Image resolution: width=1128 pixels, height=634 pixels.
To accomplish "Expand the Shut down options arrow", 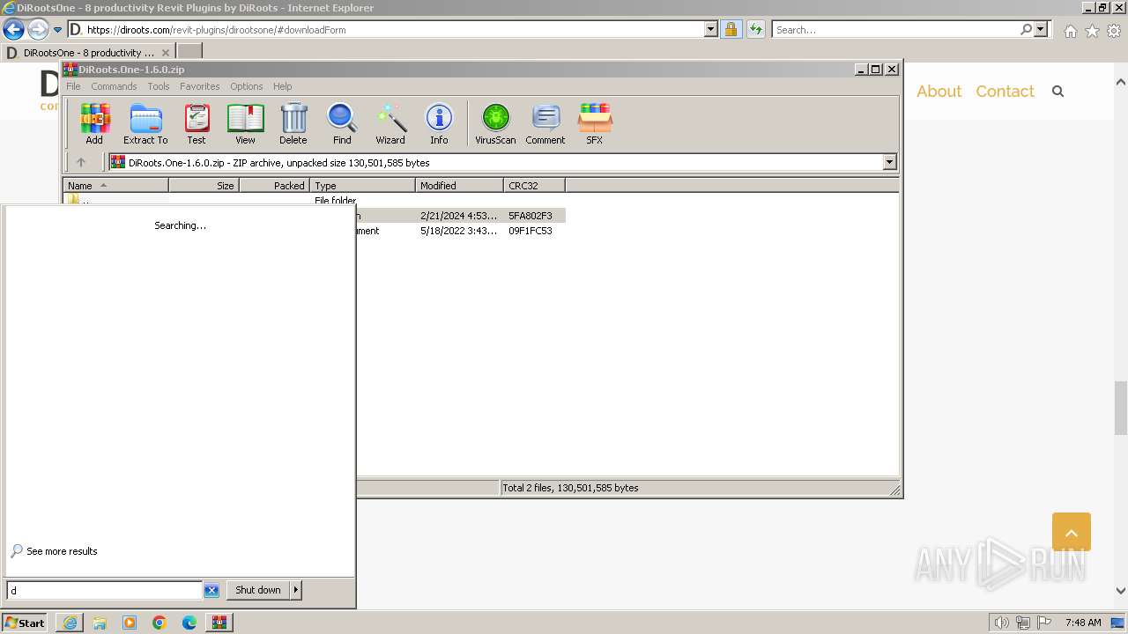I will [x=296, y=590].
